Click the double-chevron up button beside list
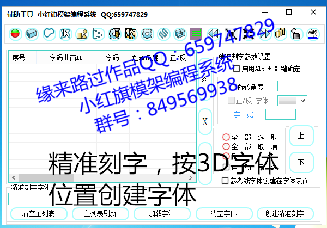The height and width of the screenshot is (228, 327). [205, 79]
